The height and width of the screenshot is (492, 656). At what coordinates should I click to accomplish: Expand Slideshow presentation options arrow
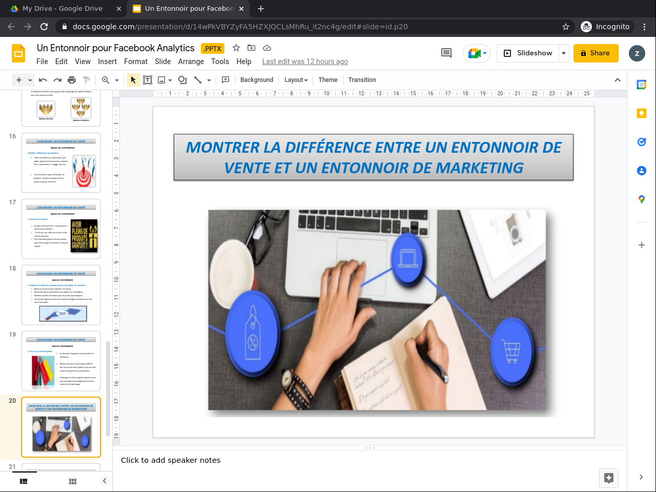[x=564, y=53]
